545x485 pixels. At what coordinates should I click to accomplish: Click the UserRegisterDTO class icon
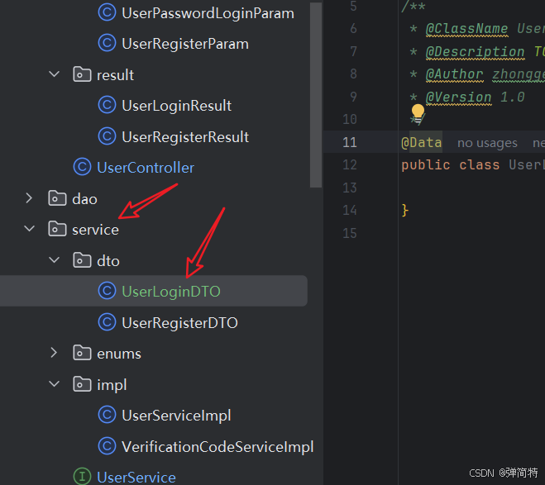107,322
